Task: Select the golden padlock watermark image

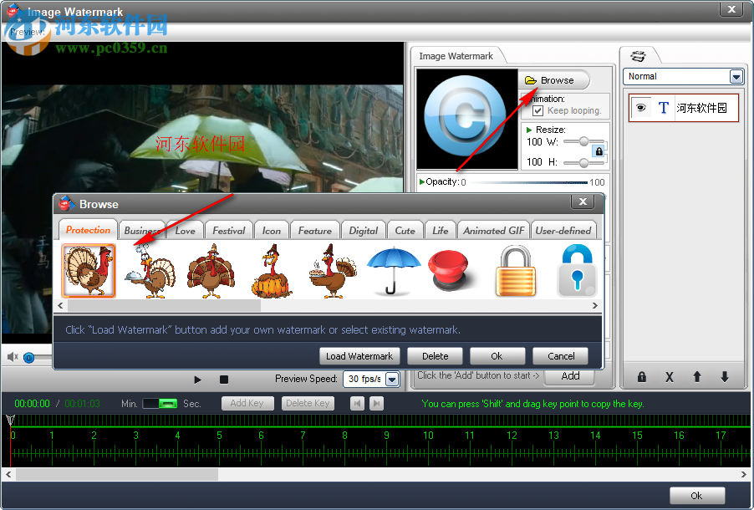Action: pos(516,269)
